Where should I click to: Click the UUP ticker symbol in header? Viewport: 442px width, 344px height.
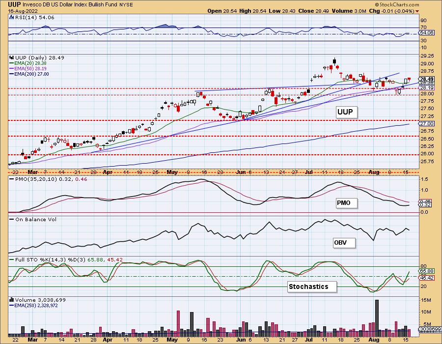pos(15,4)
